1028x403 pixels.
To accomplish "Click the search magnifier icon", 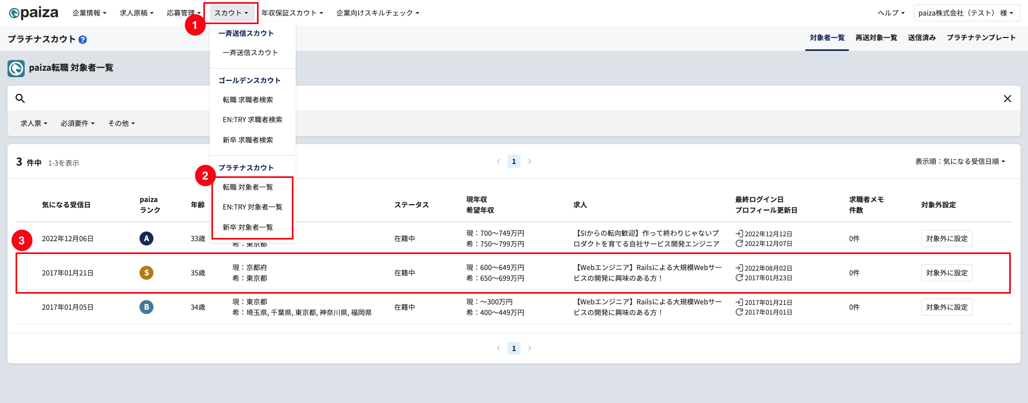I will pyautogui.click(x=20, y=98).
